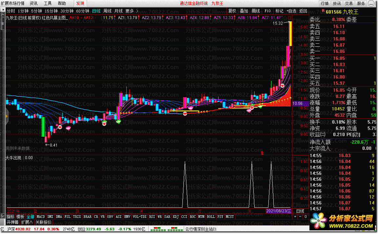Click the 分析家公式网 logo banner
Image resolution: width=379 pixels, height=234 pixels.
click(343, 221)
